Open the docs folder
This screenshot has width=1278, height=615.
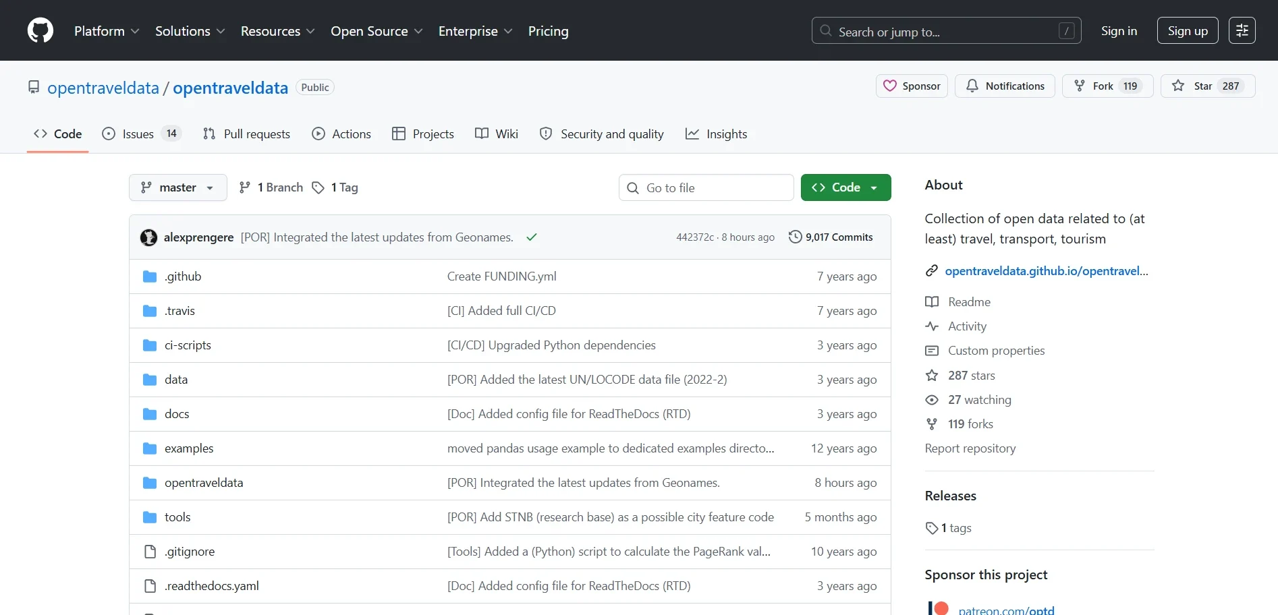click(177, 414)
